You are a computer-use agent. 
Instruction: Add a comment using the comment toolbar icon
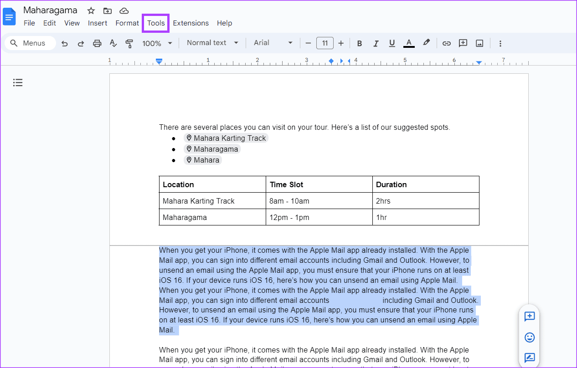pyautogui.click(x=463, y=43)
